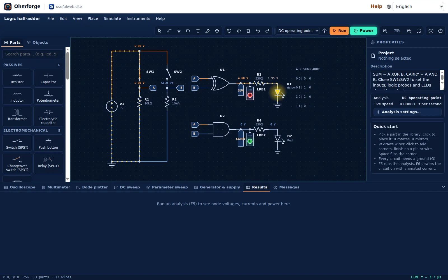Mirror the selection horizontally
The height and width of the screenshot is (280, 448).
(239, 31)
